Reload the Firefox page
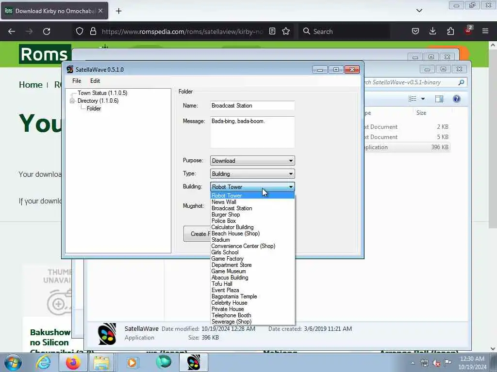The image size is (497, 372). (47, 31)
